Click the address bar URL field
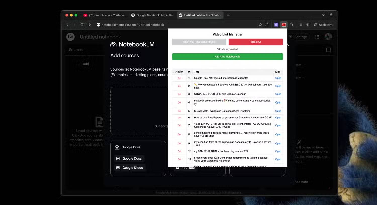 click(x=133, y=25)
